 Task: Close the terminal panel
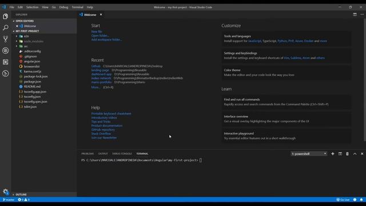tap(362, 154)
